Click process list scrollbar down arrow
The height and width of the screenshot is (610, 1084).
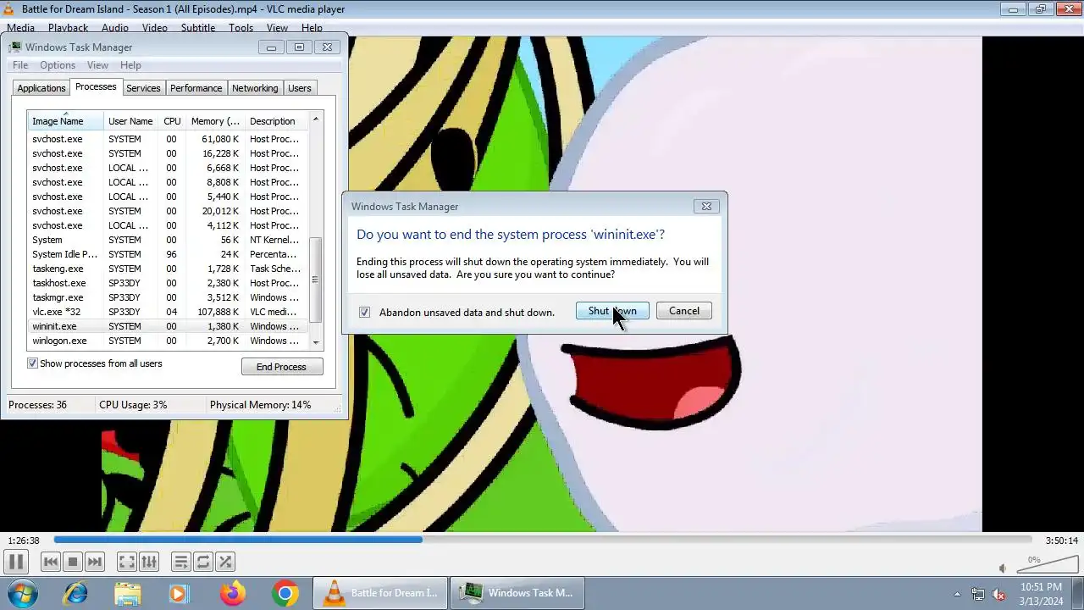click(x=316, y=341)
